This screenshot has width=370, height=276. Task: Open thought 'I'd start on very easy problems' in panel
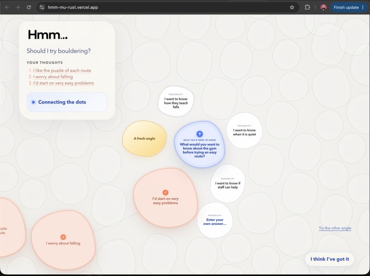pos(64,83)
